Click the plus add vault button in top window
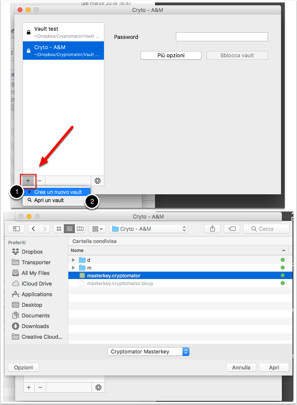Image resolution: width=297 pixels, height=405 pixels. 28,181
